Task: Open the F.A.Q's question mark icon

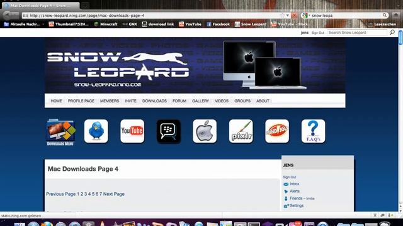Action: click(x=314, y=131)
